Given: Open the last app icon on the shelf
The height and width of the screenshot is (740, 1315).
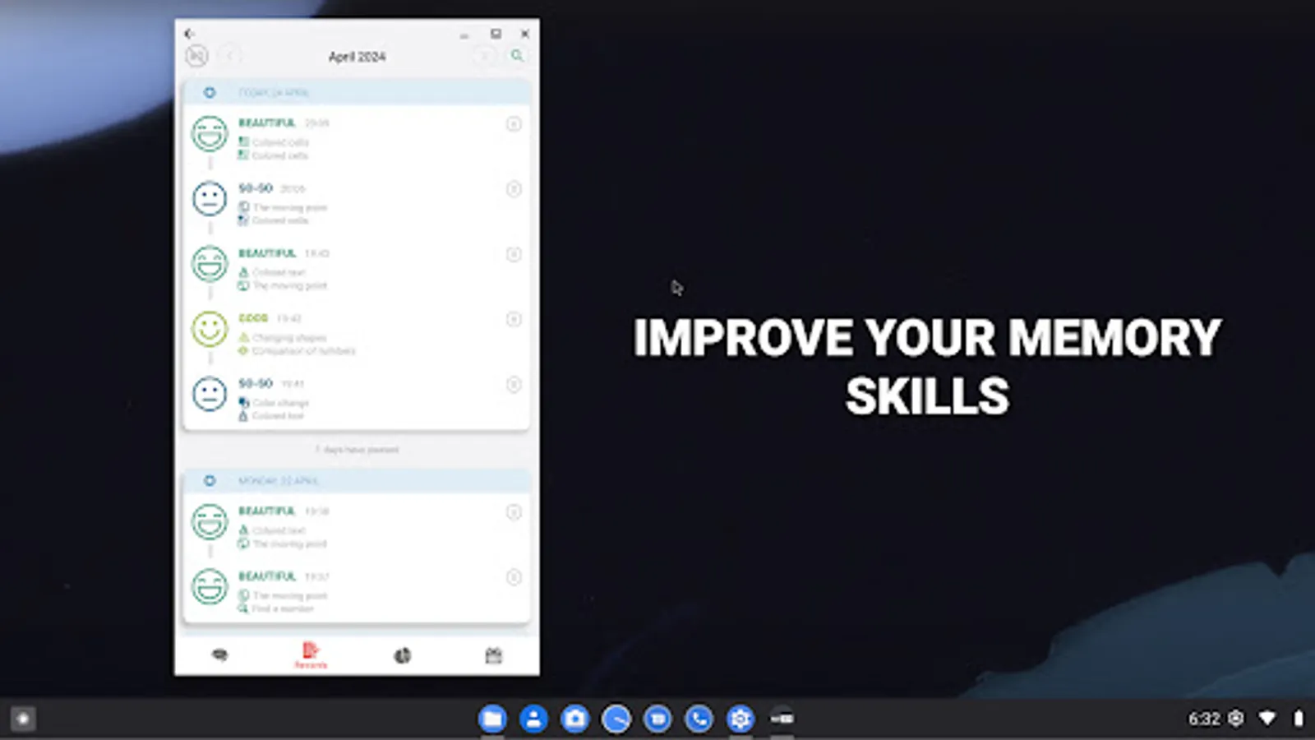Looking at the screenshot, I should click(x=782, y=719).
